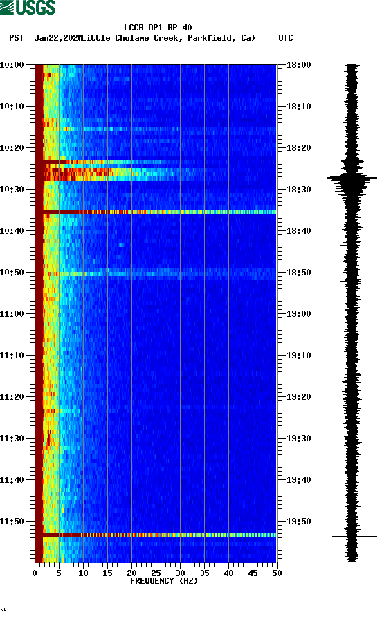This screenshot has height=617, width=382.
Task: Click the 'PST' timezone label
Action: tap(17, 38)
